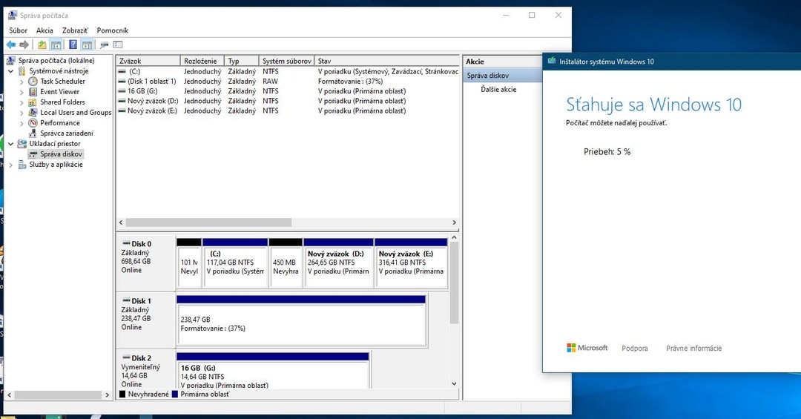
Task: Select the Správa počítača (lokálne) root icon
Action: (x=10, y=61)
